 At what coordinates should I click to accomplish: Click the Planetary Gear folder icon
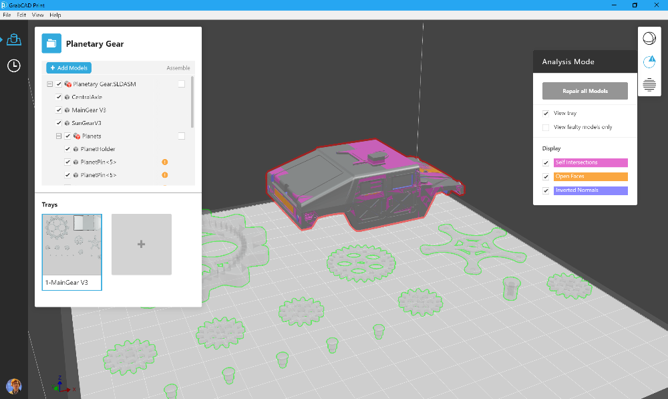pyautogui.click(x=51, y=43)
